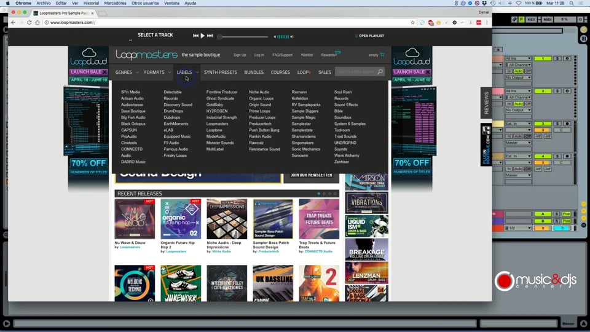The height and width of the screenshot is (332, 590).
Task: Click the site search input field
Action: click(356, 72)
